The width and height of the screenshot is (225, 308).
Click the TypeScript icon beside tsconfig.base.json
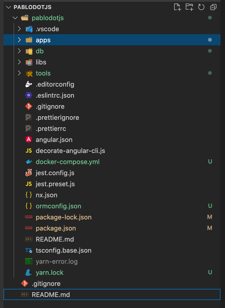click(x=29, y=250)
